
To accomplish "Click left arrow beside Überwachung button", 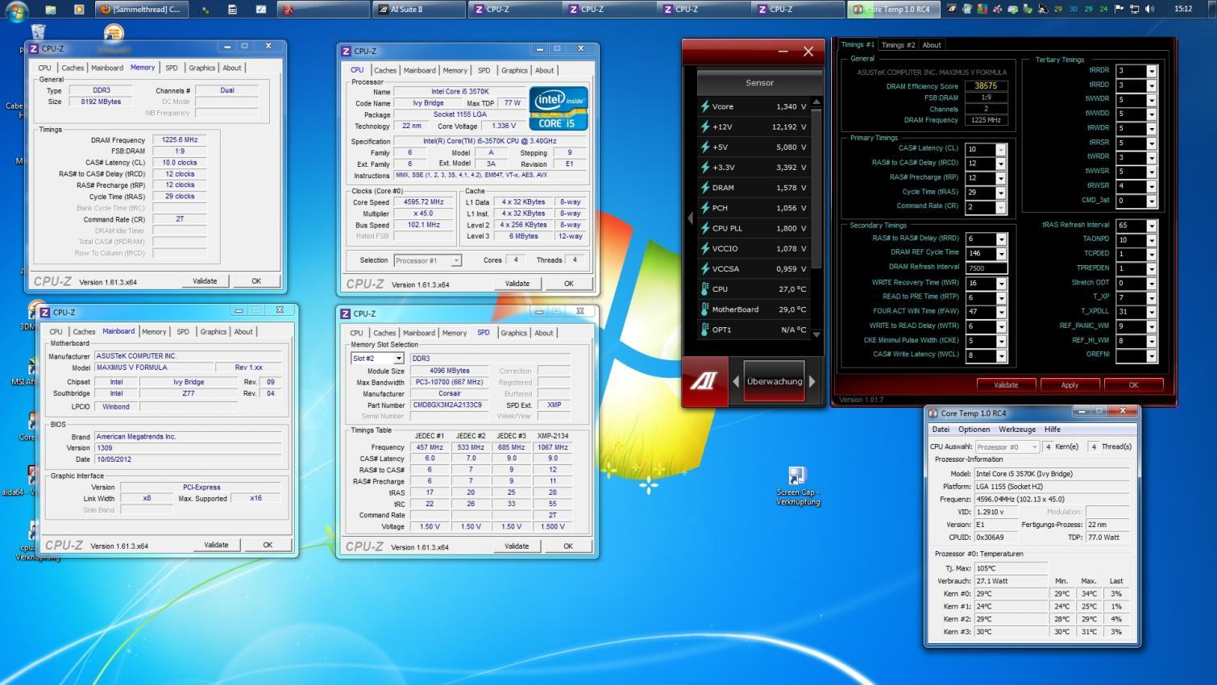I will tap(736, 381).
